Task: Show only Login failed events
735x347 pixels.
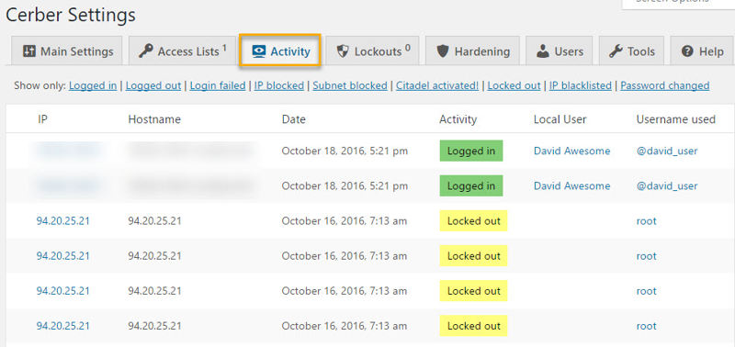Action: (218, 85)
